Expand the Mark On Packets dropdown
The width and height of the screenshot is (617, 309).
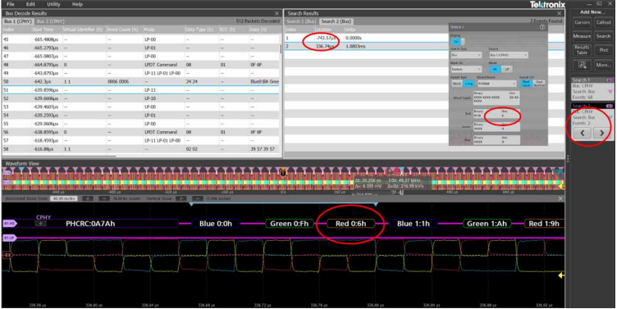(466, 70)
